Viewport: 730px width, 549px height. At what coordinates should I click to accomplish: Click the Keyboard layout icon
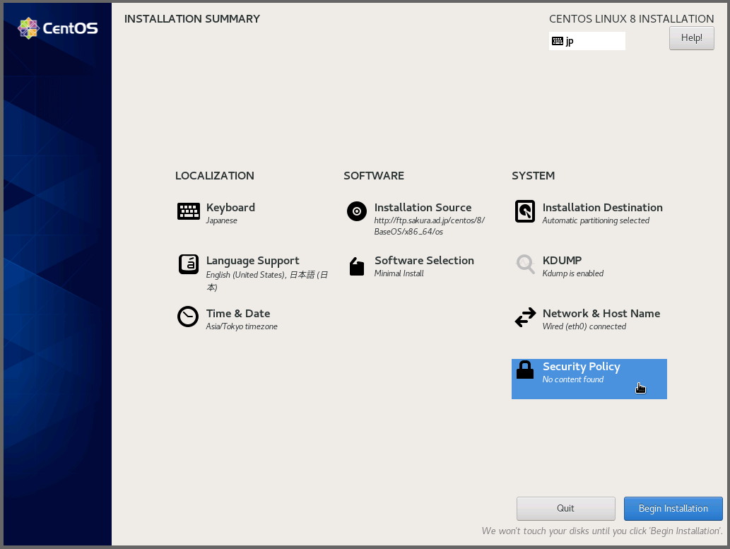[x=188, y=211]
